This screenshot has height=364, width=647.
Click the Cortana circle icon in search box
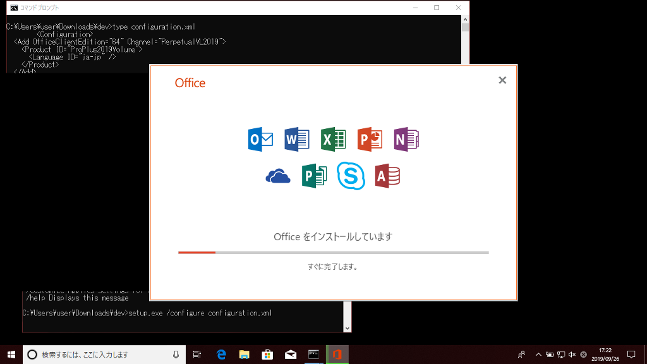pyautogui.click(x=32, y=355)
